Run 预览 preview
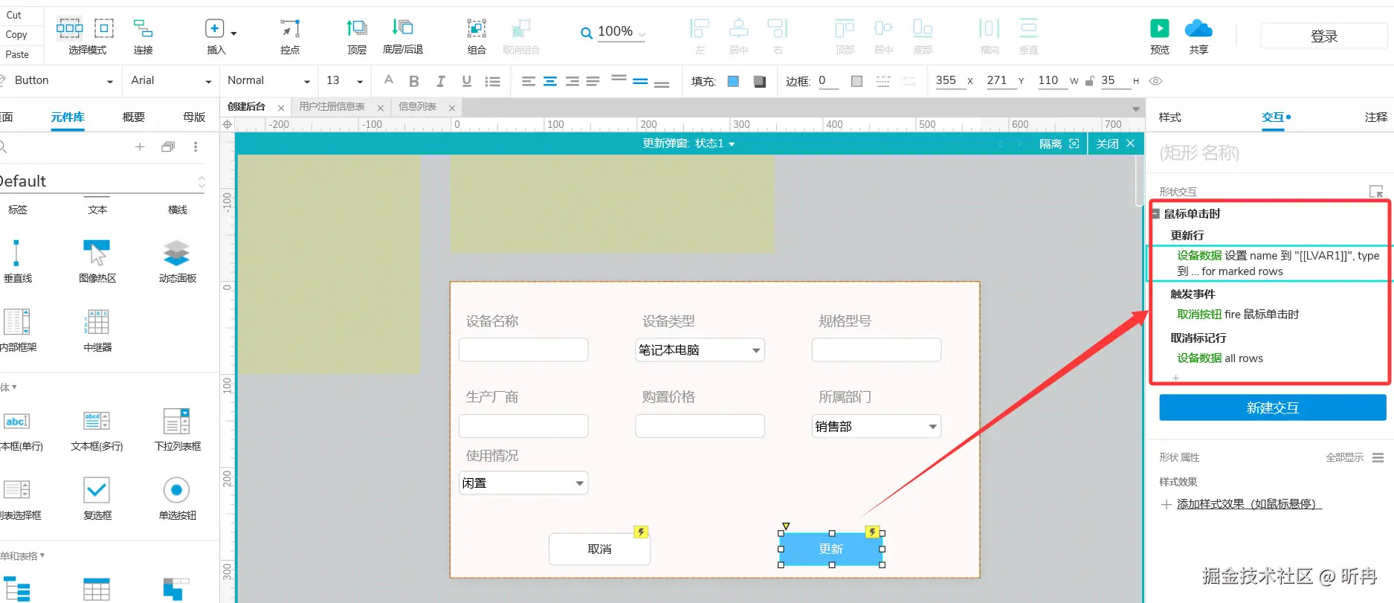Screen dimensions: 1394x603 tap(1160, 29)
